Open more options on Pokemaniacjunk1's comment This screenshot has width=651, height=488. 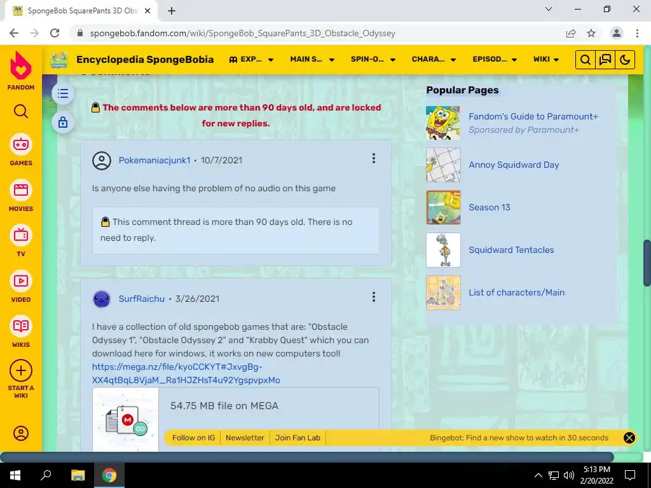point(374,158)
